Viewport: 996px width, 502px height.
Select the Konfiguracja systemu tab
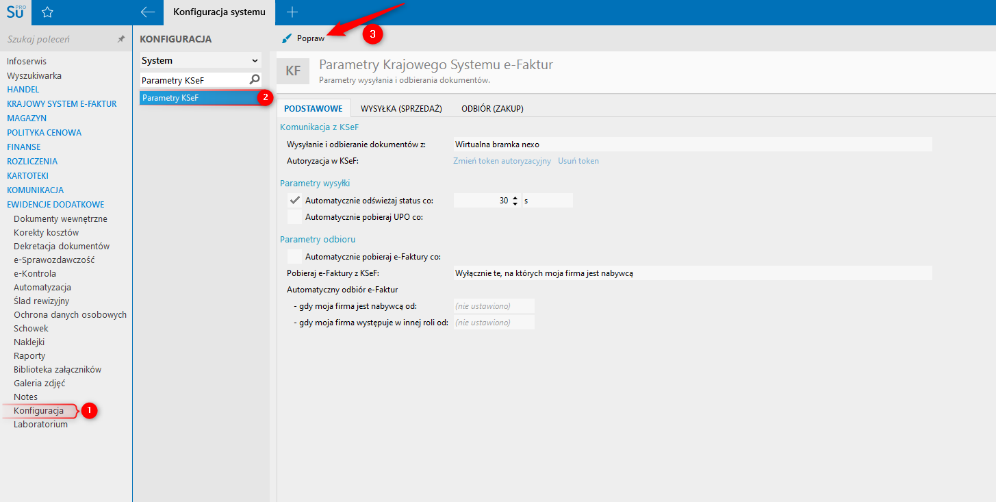coord(219,12)
